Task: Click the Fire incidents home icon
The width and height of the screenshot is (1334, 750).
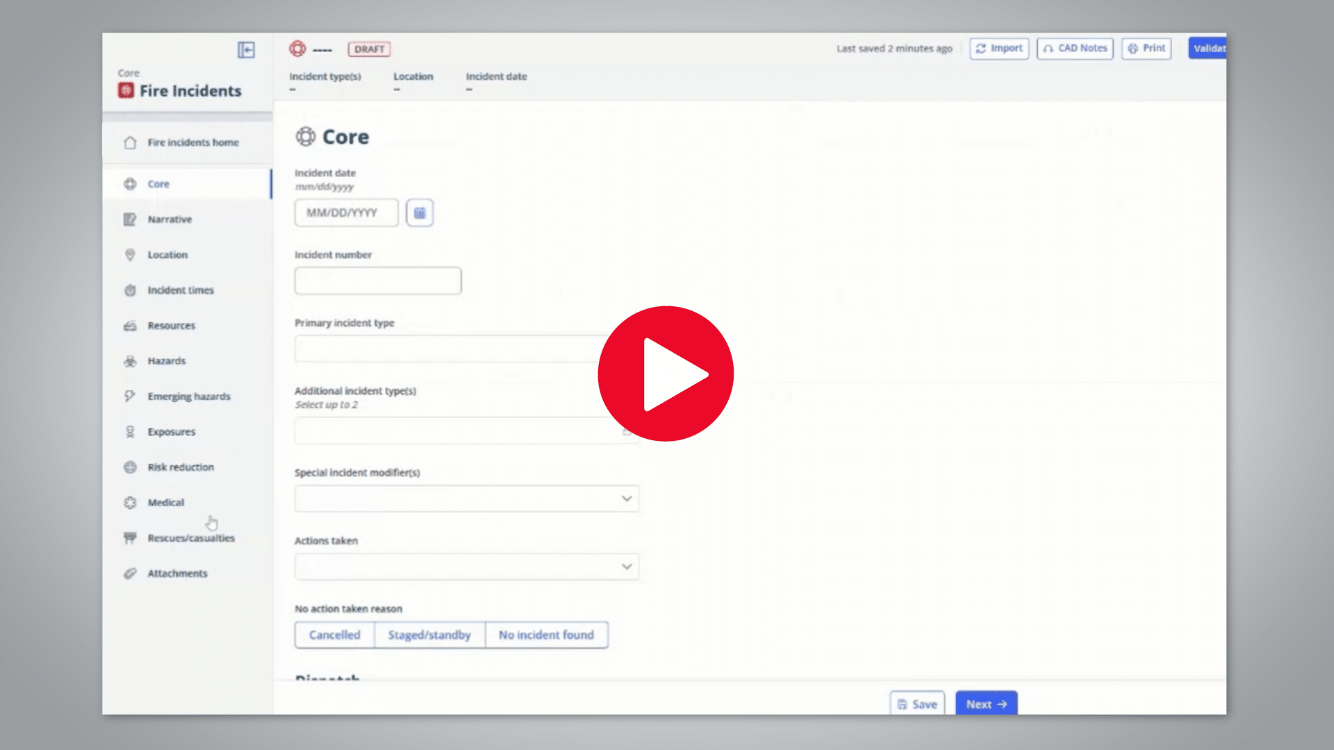Action: coord(130,142)
